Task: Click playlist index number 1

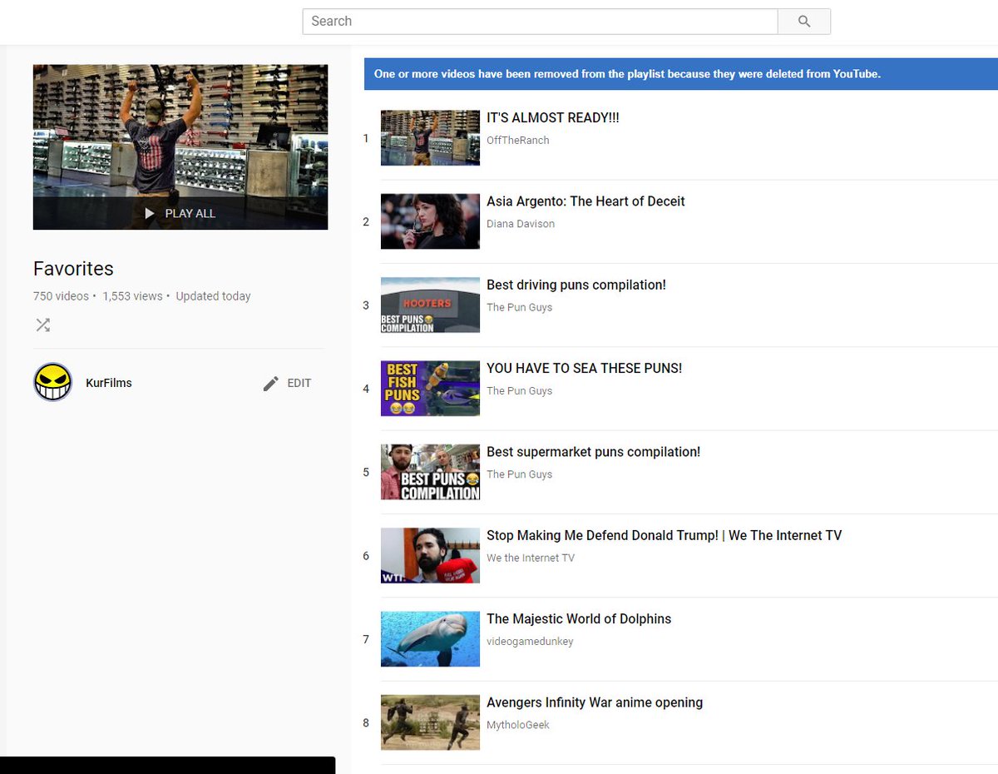Action: click(366, 138)
